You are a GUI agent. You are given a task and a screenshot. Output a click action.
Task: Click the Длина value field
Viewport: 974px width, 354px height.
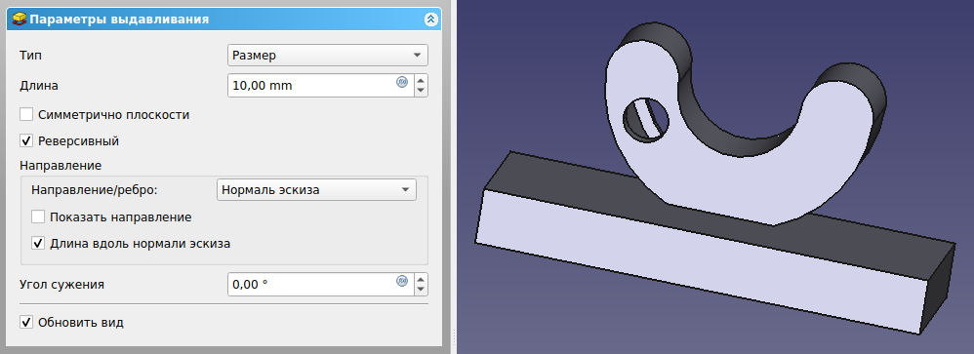coord(311,86)
